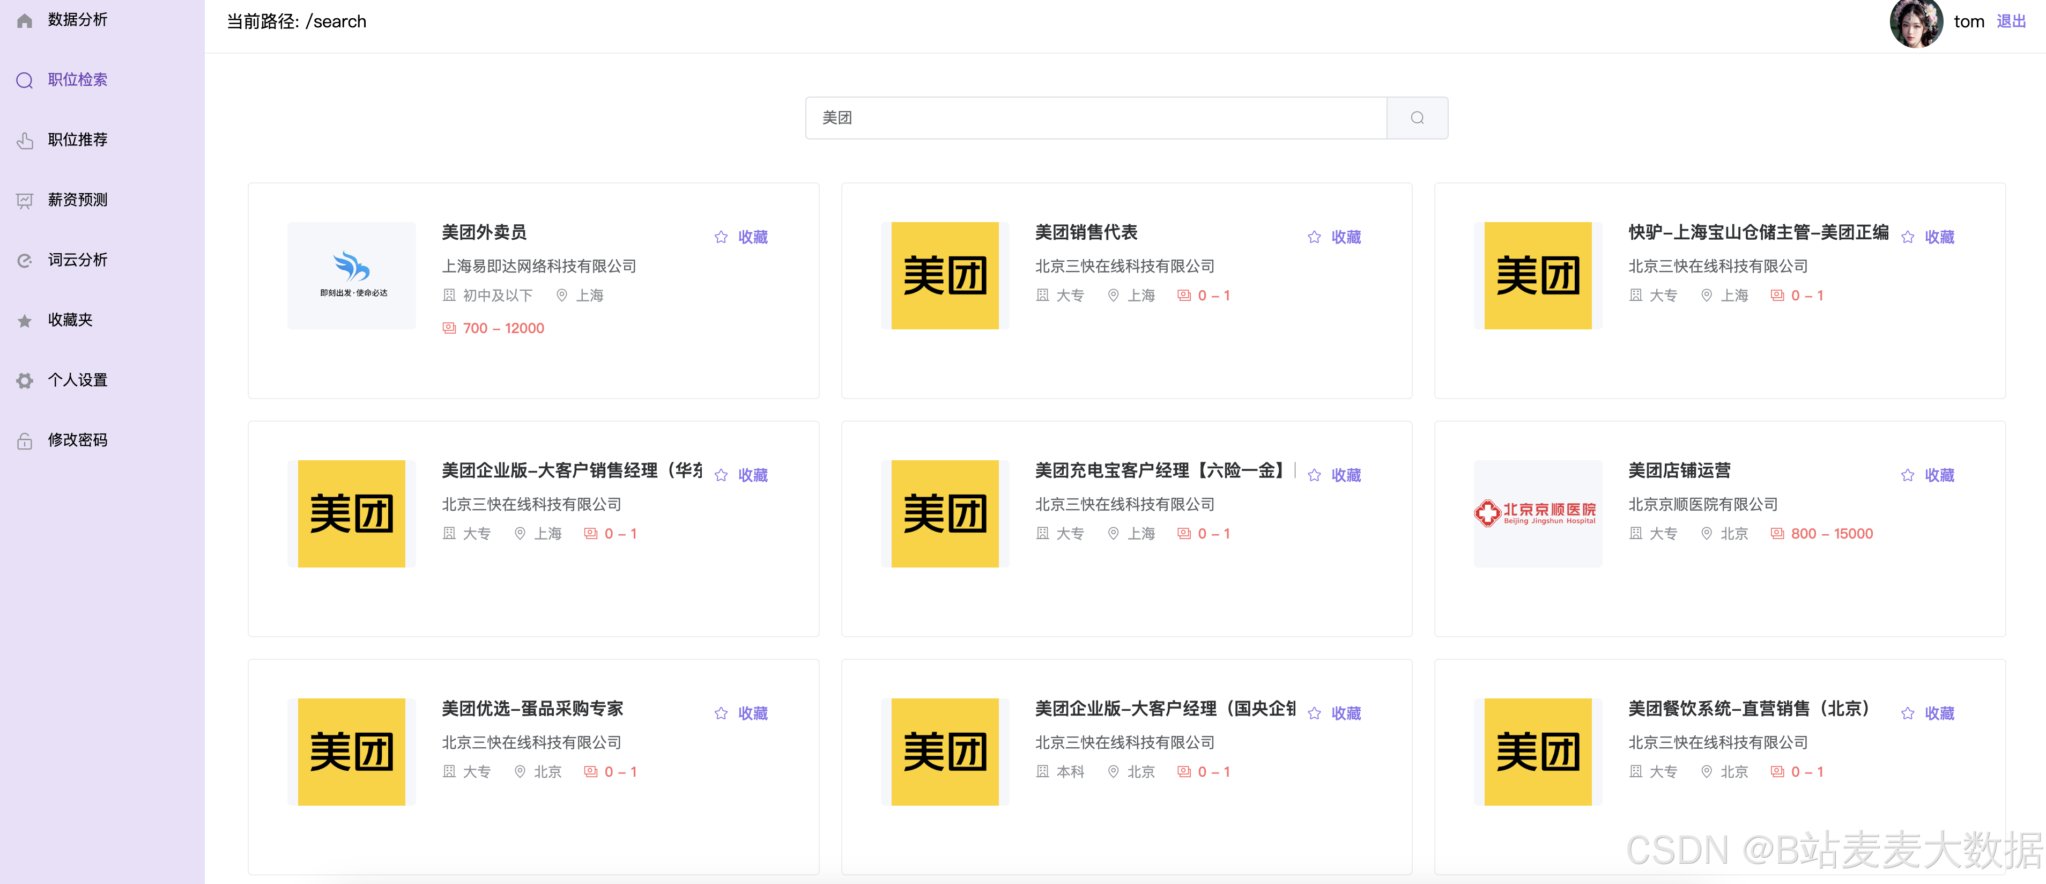Click the salary 700 – 12000

503,328
